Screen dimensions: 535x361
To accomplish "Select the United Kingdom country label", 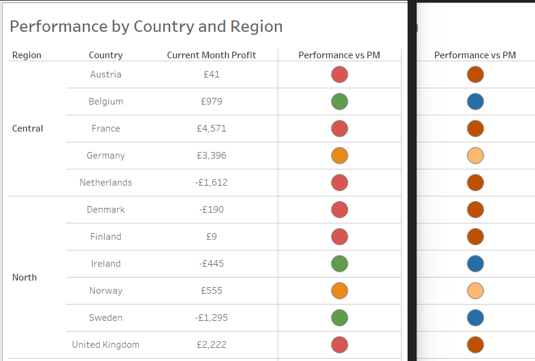I will pos(106,345).
